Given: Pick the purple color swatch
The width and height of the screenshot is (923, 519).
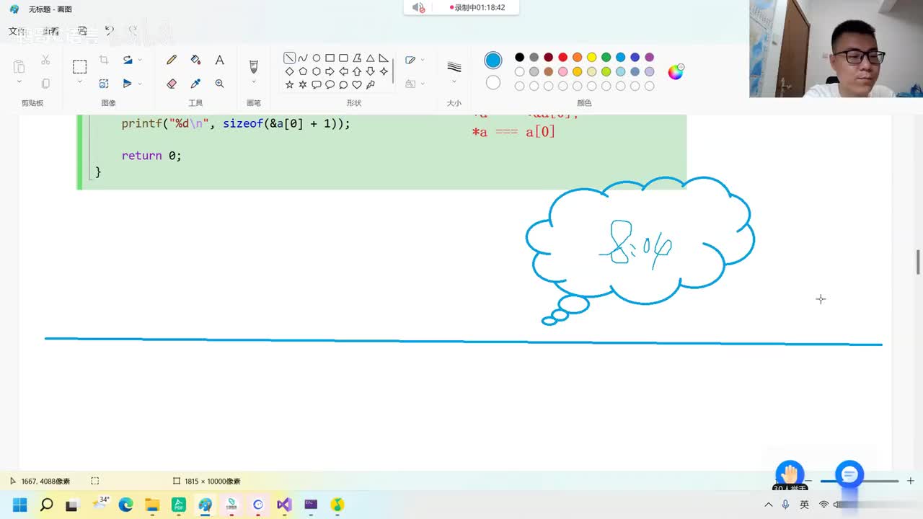Looking at the screenshot, I should [649, 57].
